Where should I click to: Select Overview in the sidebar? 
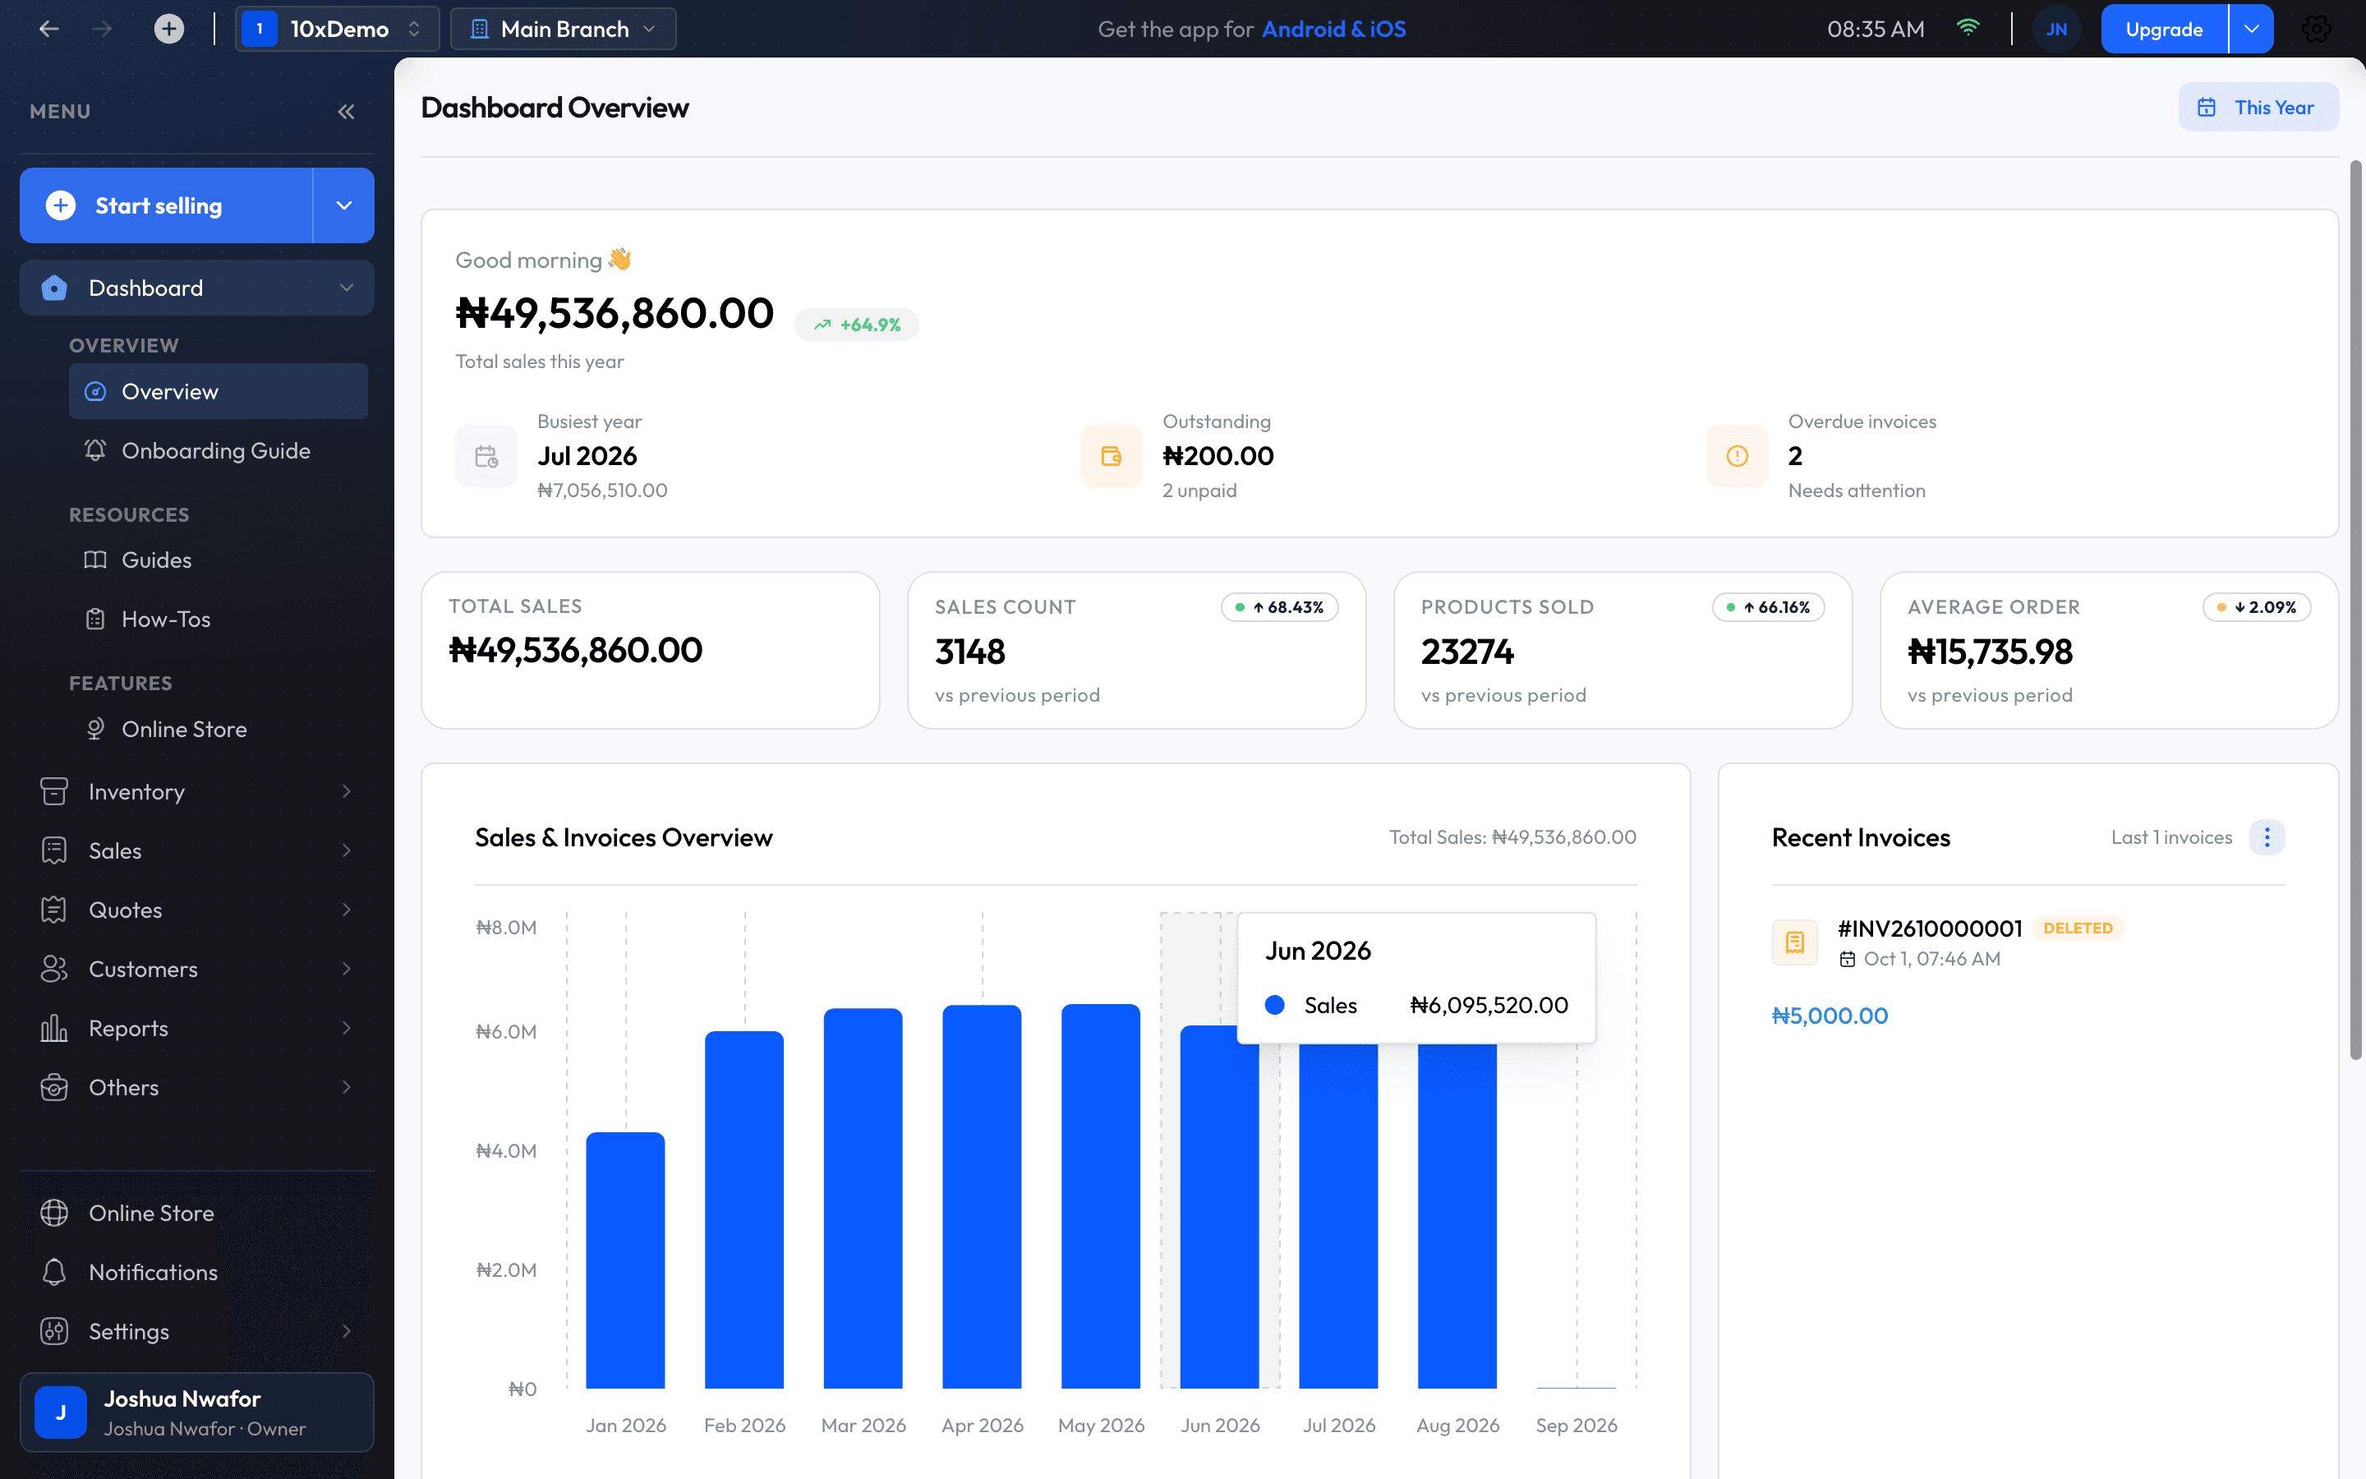[x=218, y=391]
